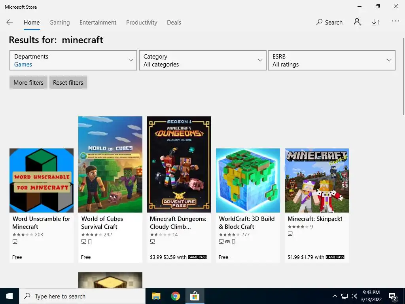Go back with the arrow icon

tap(9, 22)
